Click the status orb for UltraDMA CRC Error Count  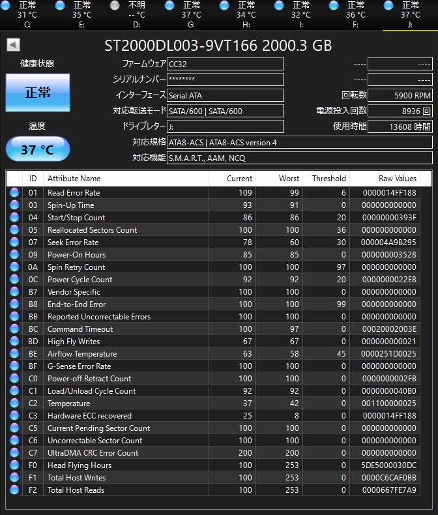[14, 453]
